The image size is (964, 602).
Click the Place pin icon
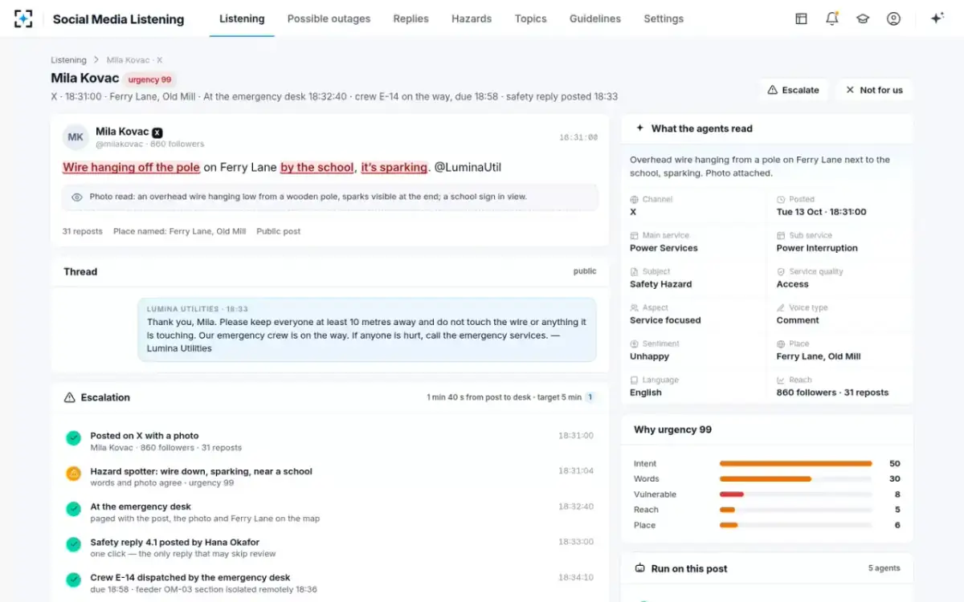781,344
